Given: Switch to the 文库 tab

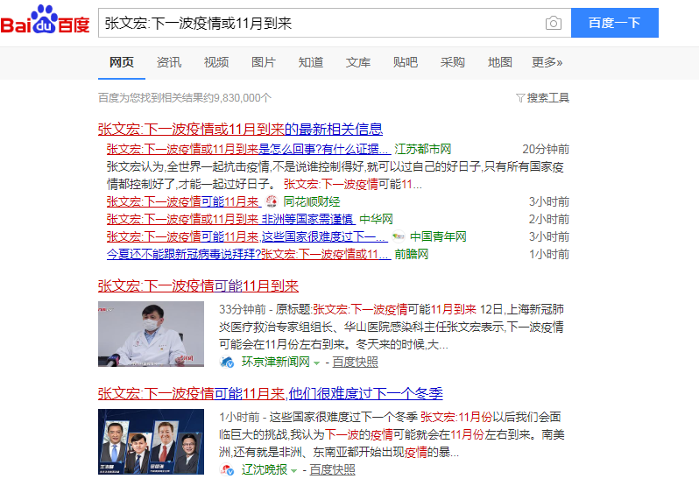Looking at the screenshot, I should pos(358,62).
